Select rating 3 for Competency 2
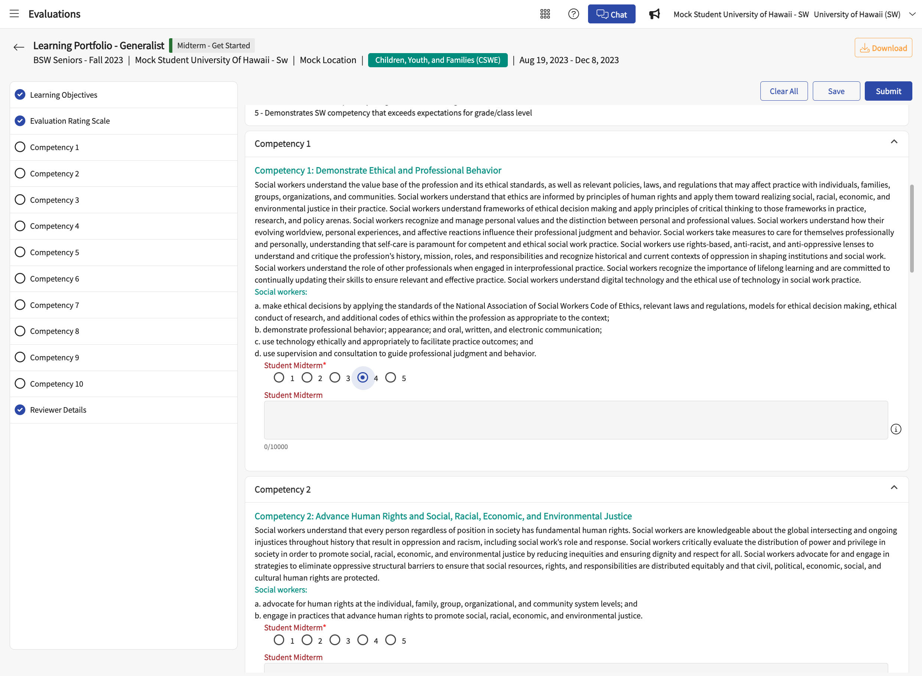 coord(335,640)
